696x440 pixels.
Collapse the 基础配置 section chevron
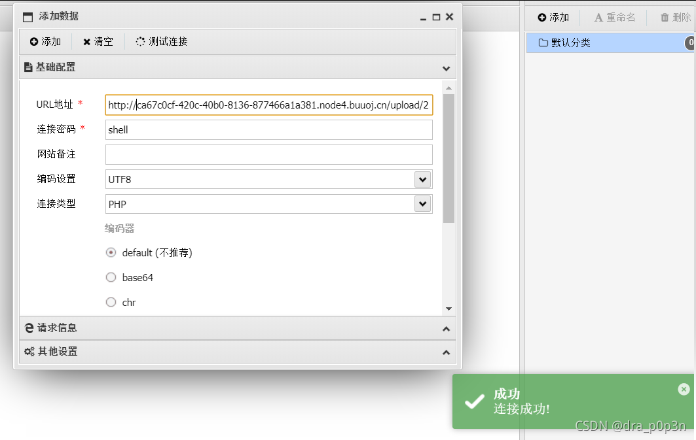tap(446, 68)
